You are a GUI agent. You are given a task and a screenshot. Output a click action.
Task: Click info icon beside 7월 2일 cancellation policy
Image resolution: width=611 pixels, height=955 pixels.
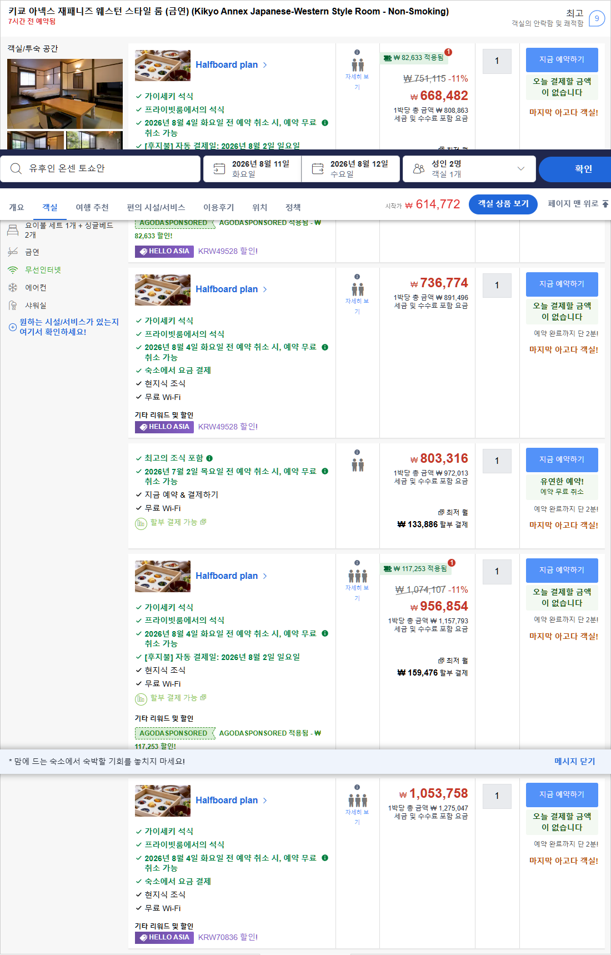point(325,471)
